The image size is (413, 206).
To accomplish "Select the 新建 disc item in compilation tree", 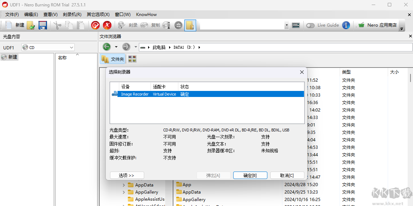I will point(10,57).
